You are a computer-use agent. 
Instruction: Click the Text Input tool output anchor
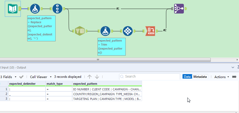pos(20,9)
